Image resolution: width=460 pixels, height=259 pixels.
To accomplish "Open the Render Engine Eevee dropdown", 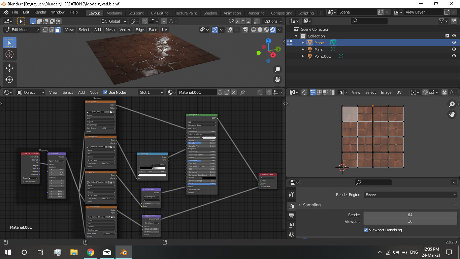I will 410,195.
